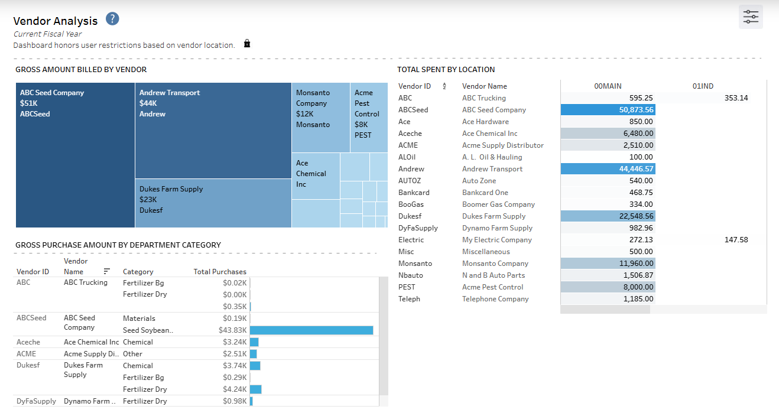Screen dimensions: 779x416
Task: Click the Materials category for ABC Seed Company
Action: (139, 318)
